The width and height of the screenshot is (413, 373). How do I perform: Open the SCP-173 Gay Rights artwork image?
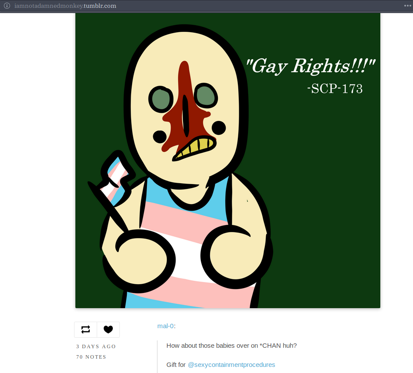(228, 161)
